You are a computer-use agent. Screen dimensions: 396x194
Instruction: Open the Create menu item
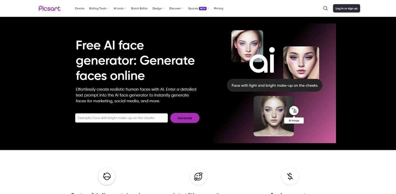pos(80,9)
